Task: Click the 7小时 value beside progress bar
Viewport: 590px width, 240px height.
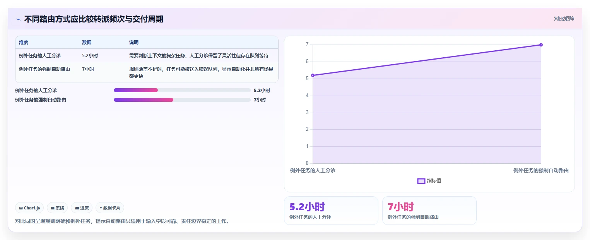Action: click(x=260, y=100)
